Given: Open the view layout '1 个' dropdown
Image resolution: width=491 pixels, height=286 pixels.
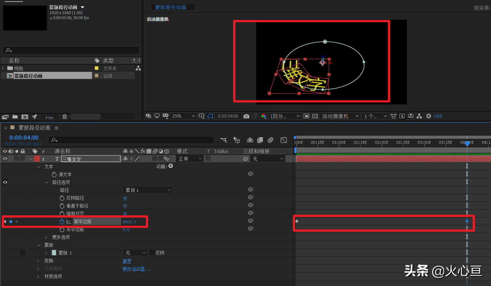Looking at the screenshot, I should click(x=375, y=116).
